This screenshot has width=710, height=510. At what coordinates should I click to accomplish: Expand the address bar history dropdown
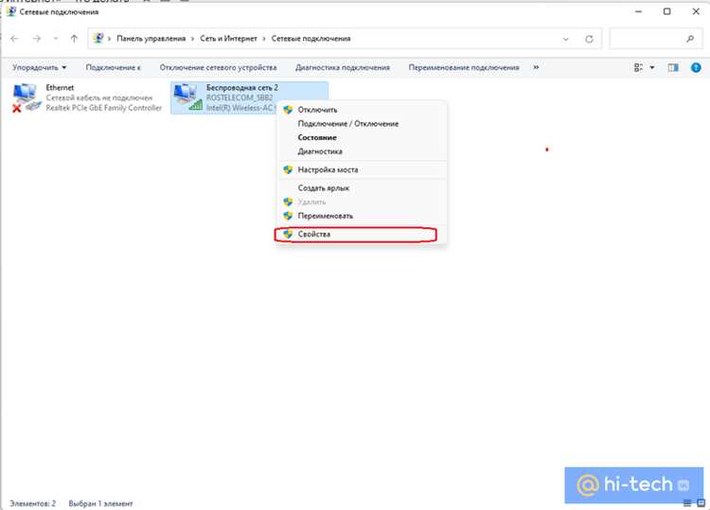click(565, 39)
